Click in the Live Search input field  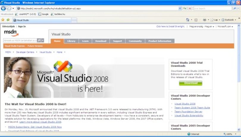click(213, 8)
